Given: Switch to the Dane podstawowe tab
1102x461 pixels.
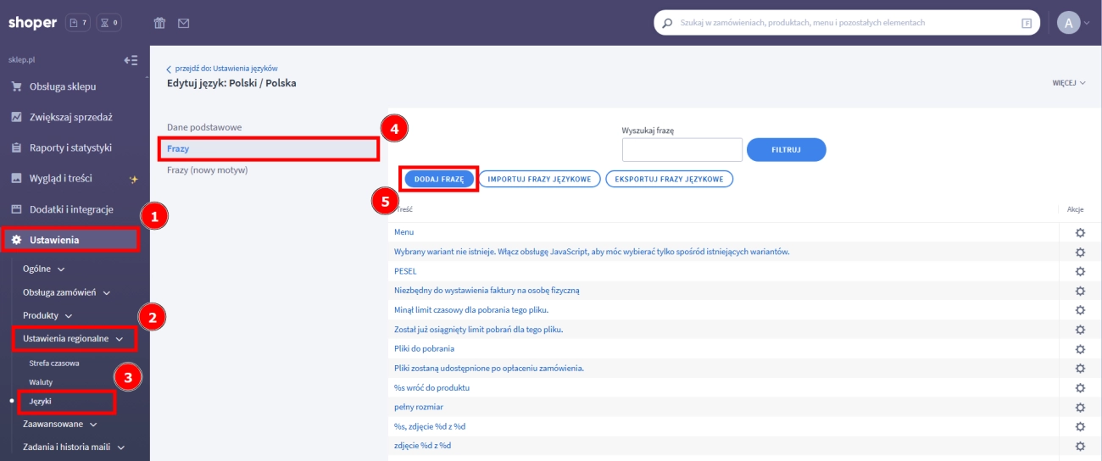Looking at the screenshot, I should tap(204, 127).
